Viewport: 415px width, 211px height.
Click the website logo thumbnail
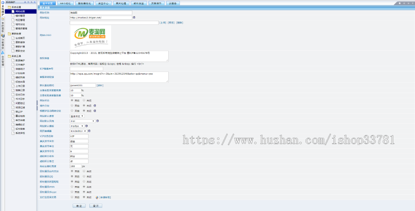click(x=91, y=37)
